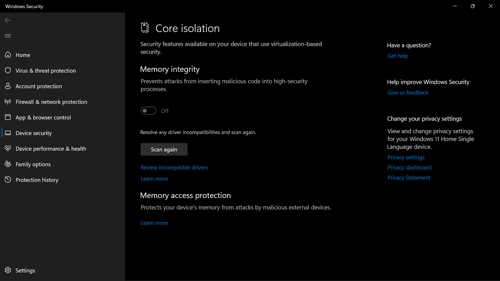This screenshot has height=281, width=500.
Task: Click the Get help link
Action: pyautogui.click(x=398, y=56)
